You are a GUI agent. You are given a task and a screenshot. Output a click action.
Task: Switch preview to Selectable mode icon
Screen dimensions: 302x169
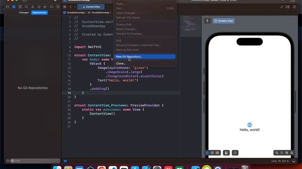(x=212, y=153)
